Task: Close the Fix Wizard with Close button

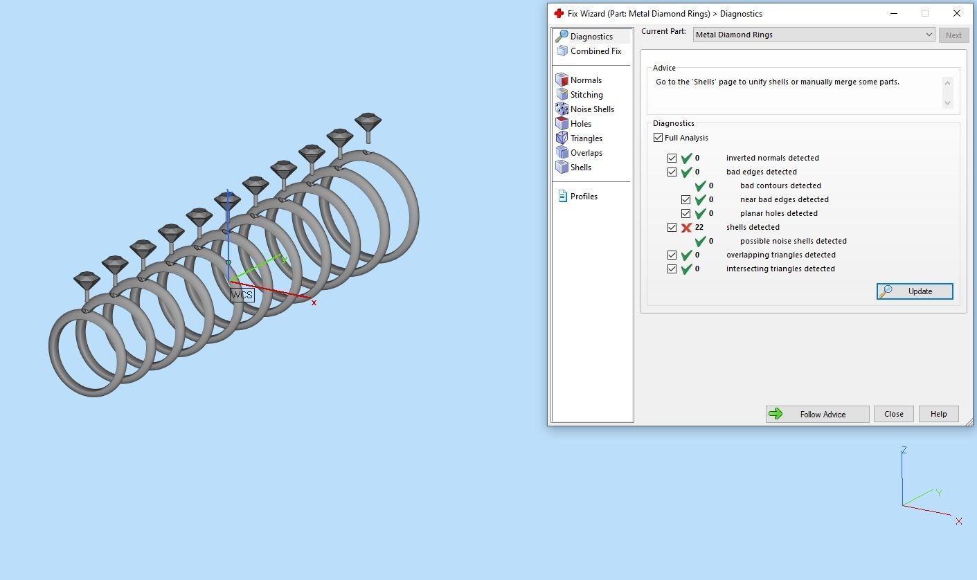Action: (894, 414)
